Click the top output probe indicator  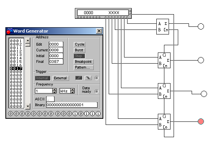point(201,26)
